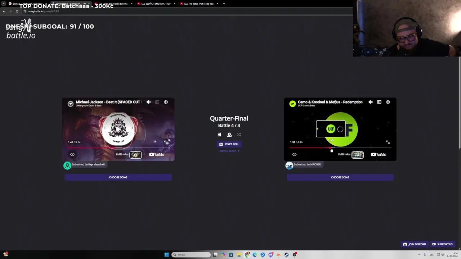Open the Support Us link

coord(443,244)
